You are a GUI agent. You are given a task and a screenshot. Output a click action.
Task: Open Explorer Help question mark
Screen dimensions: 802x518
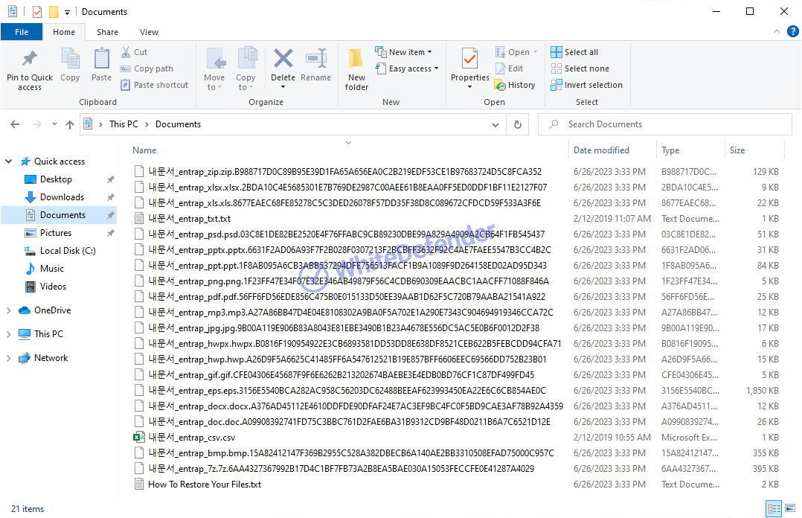pyautogui.click(x=793, y=32)
